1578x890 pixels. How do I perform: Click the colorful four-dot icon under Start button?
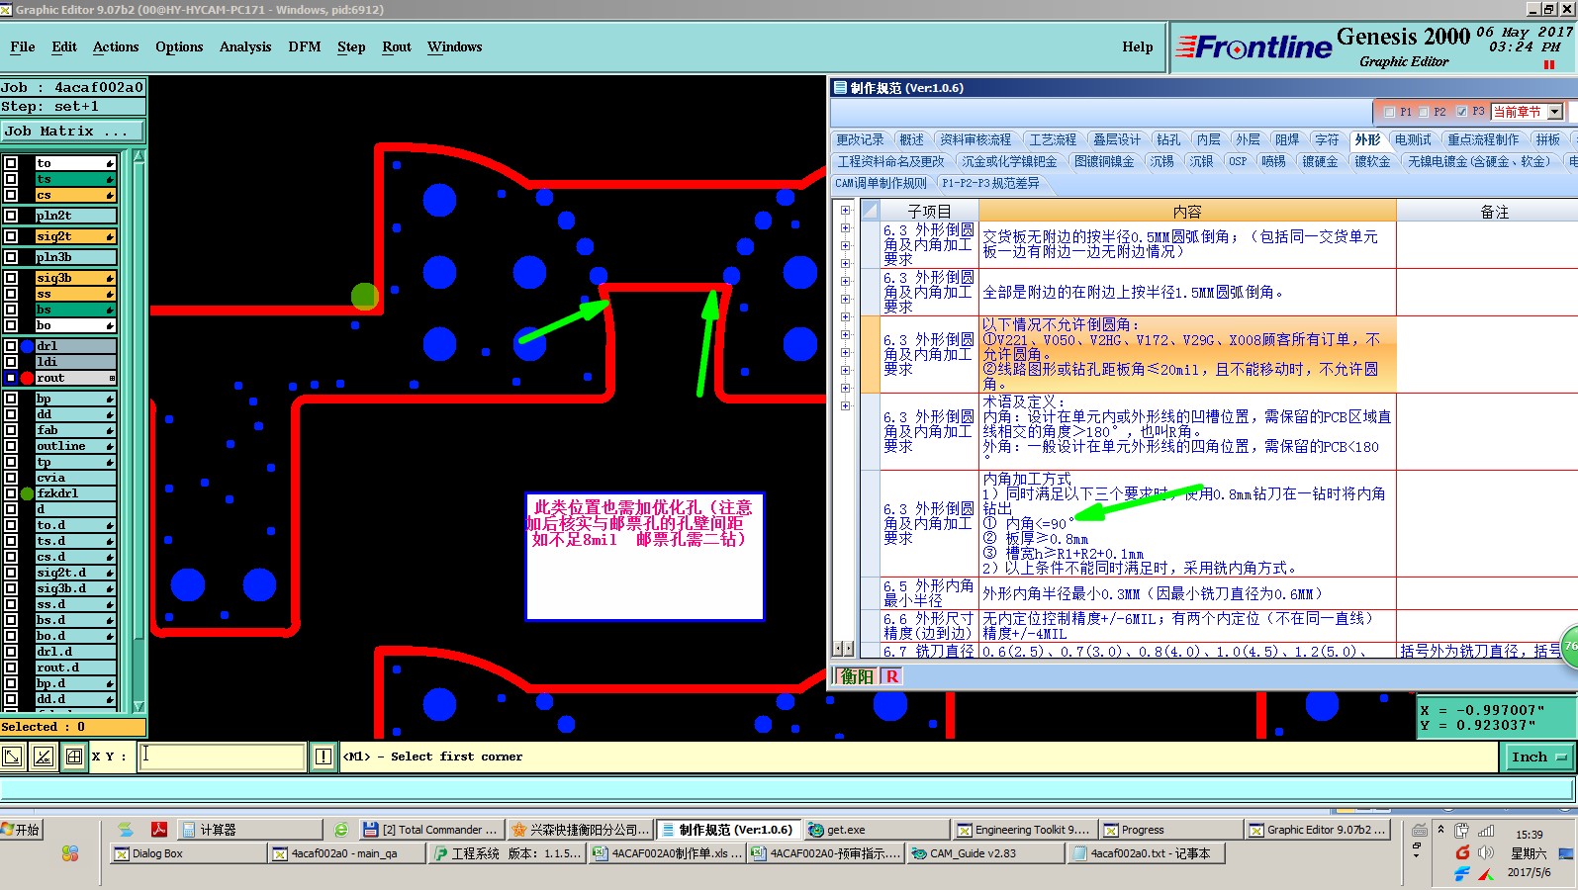pos(69,853)
